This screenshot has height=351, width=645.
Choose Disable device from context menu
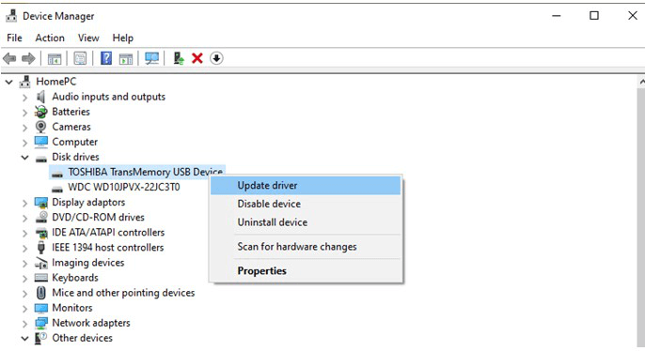coord(306,204)
